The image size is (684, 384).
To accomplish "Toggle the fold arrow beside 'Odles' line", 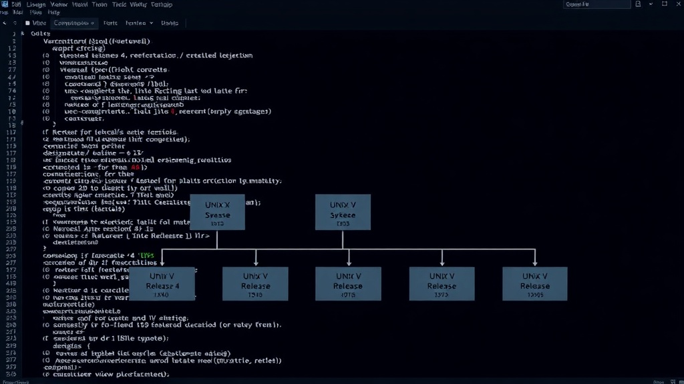I will tap(23, 33).
